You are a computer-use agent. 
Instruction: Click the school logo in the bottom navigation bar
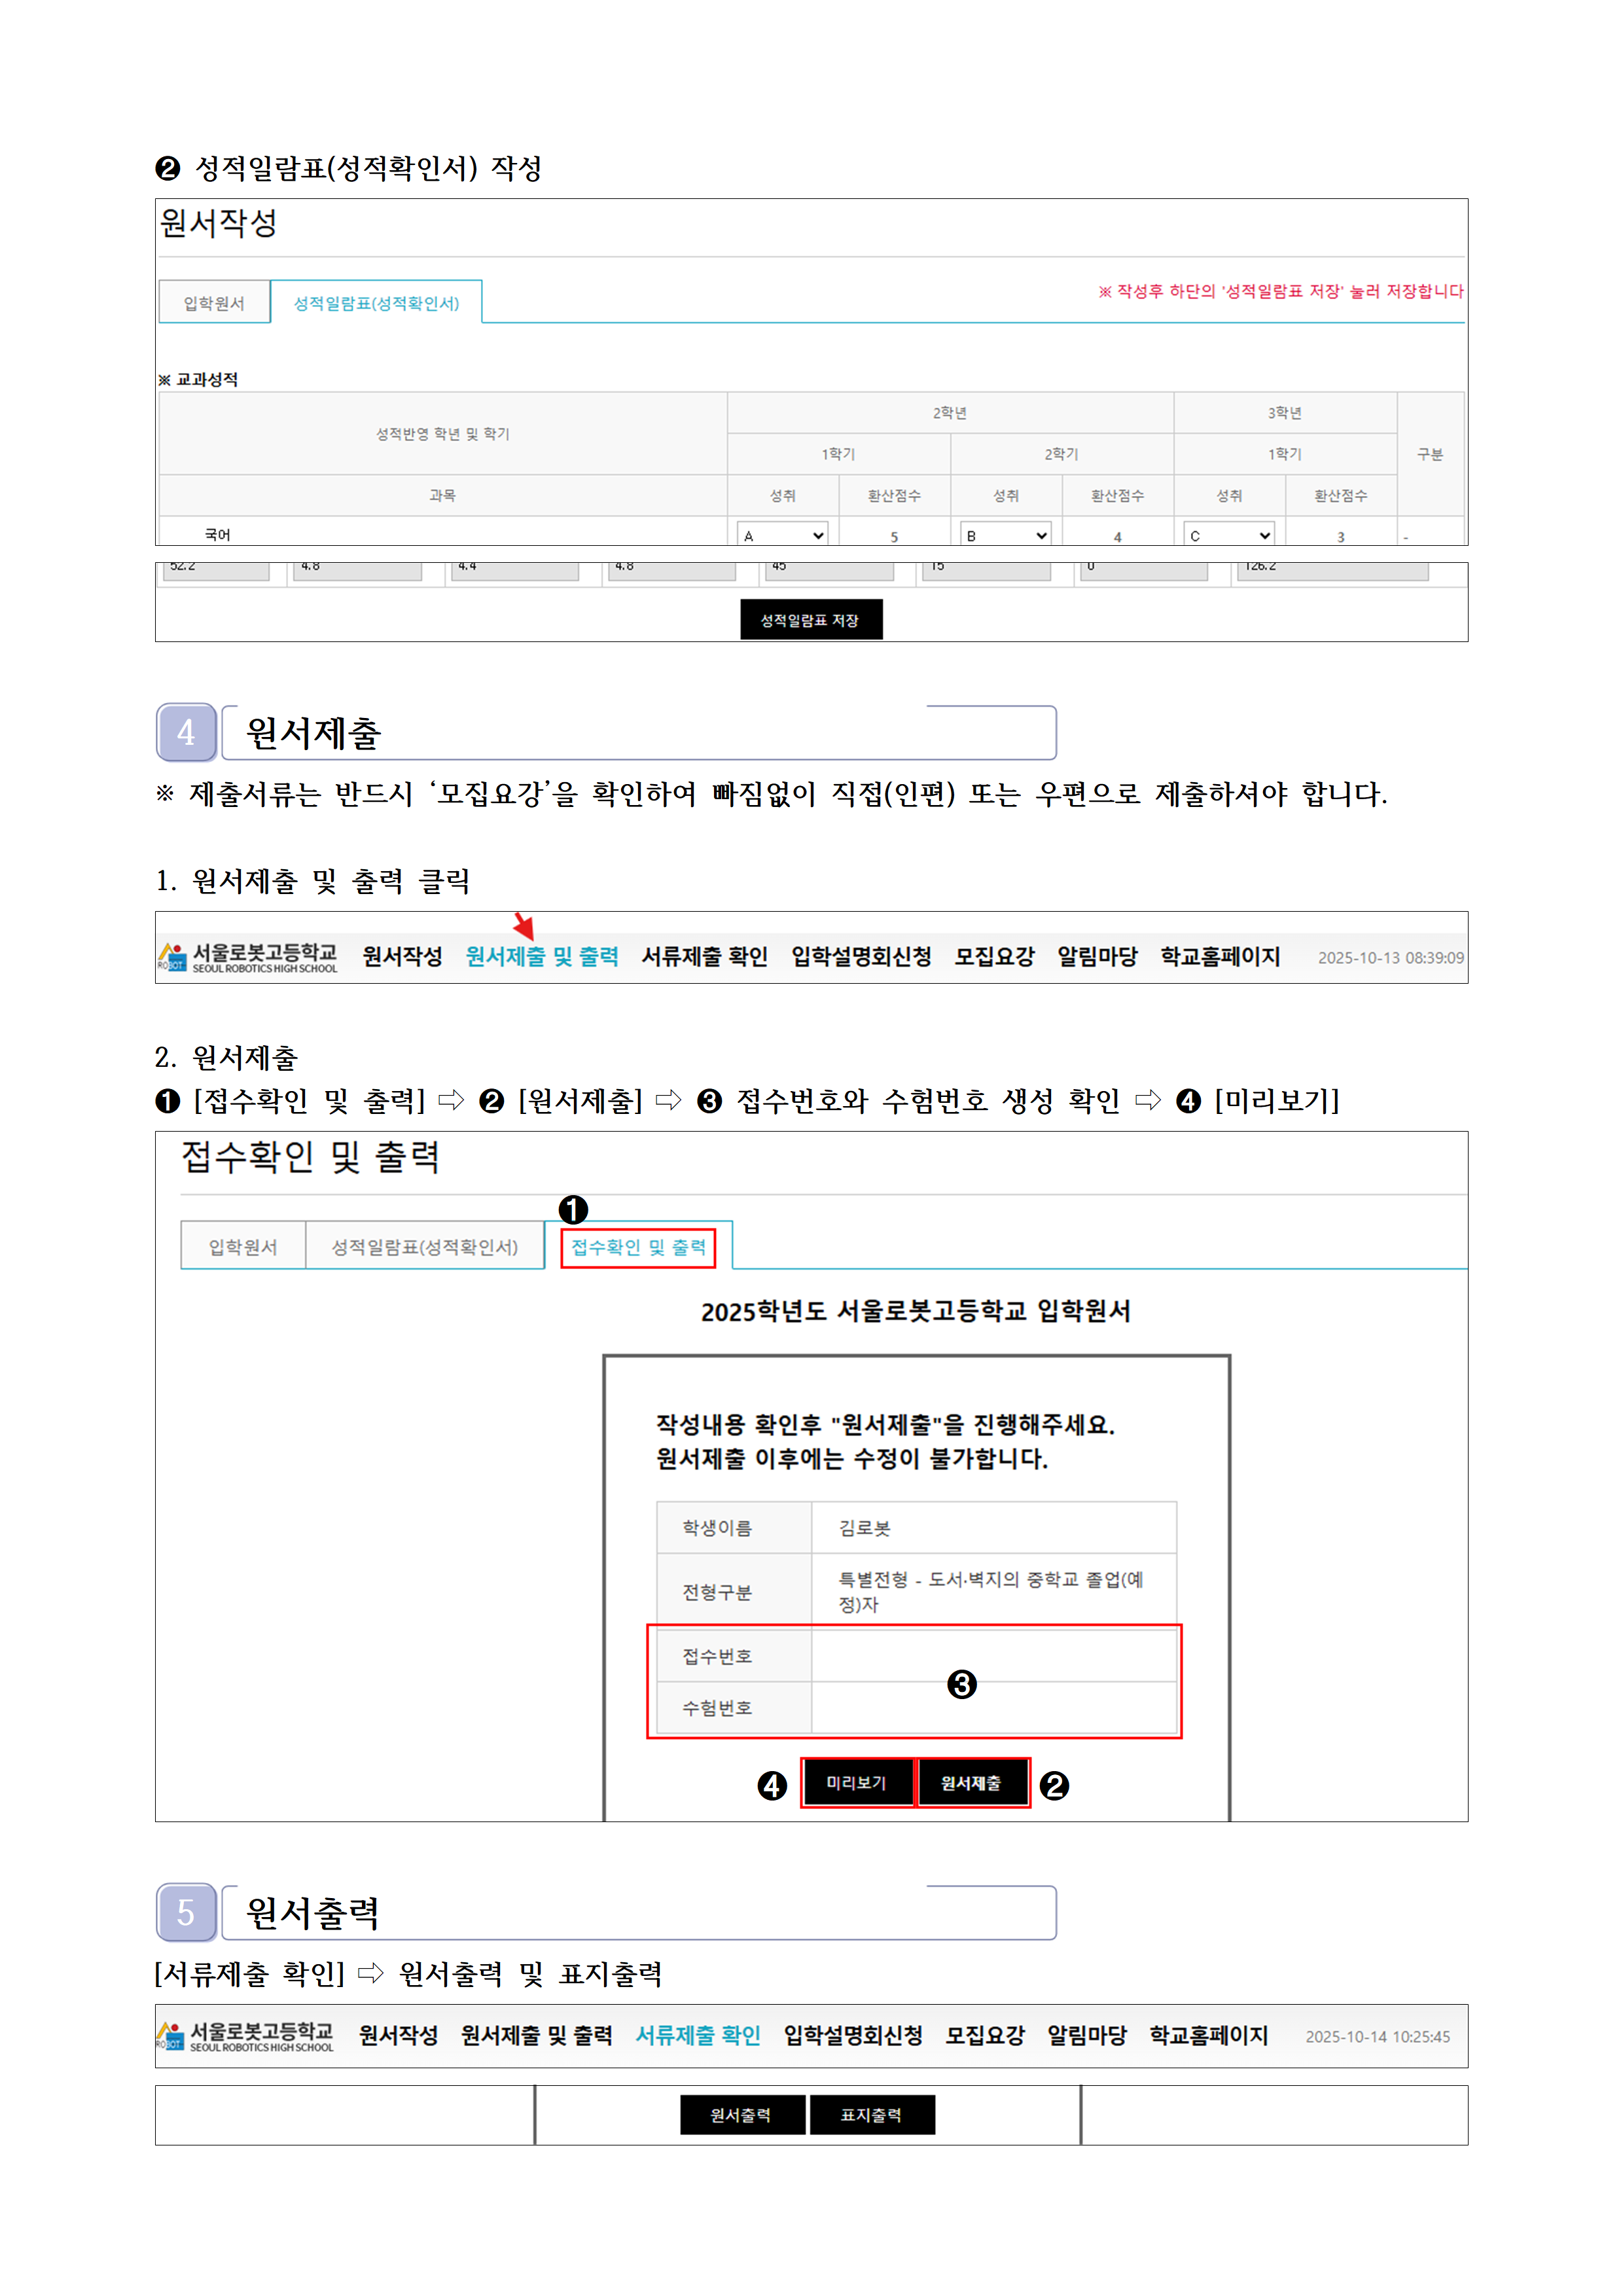[x=171, y=2036]
